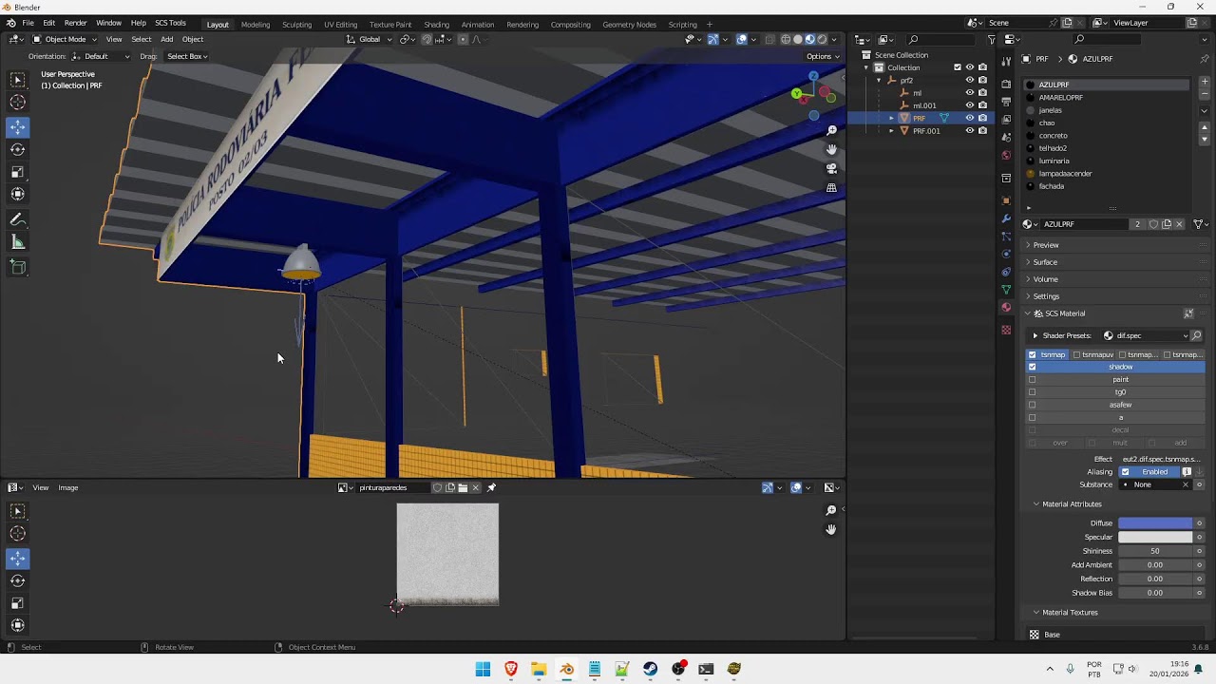Open the Object Data mesh properties tab

[x=1006, y=289]
